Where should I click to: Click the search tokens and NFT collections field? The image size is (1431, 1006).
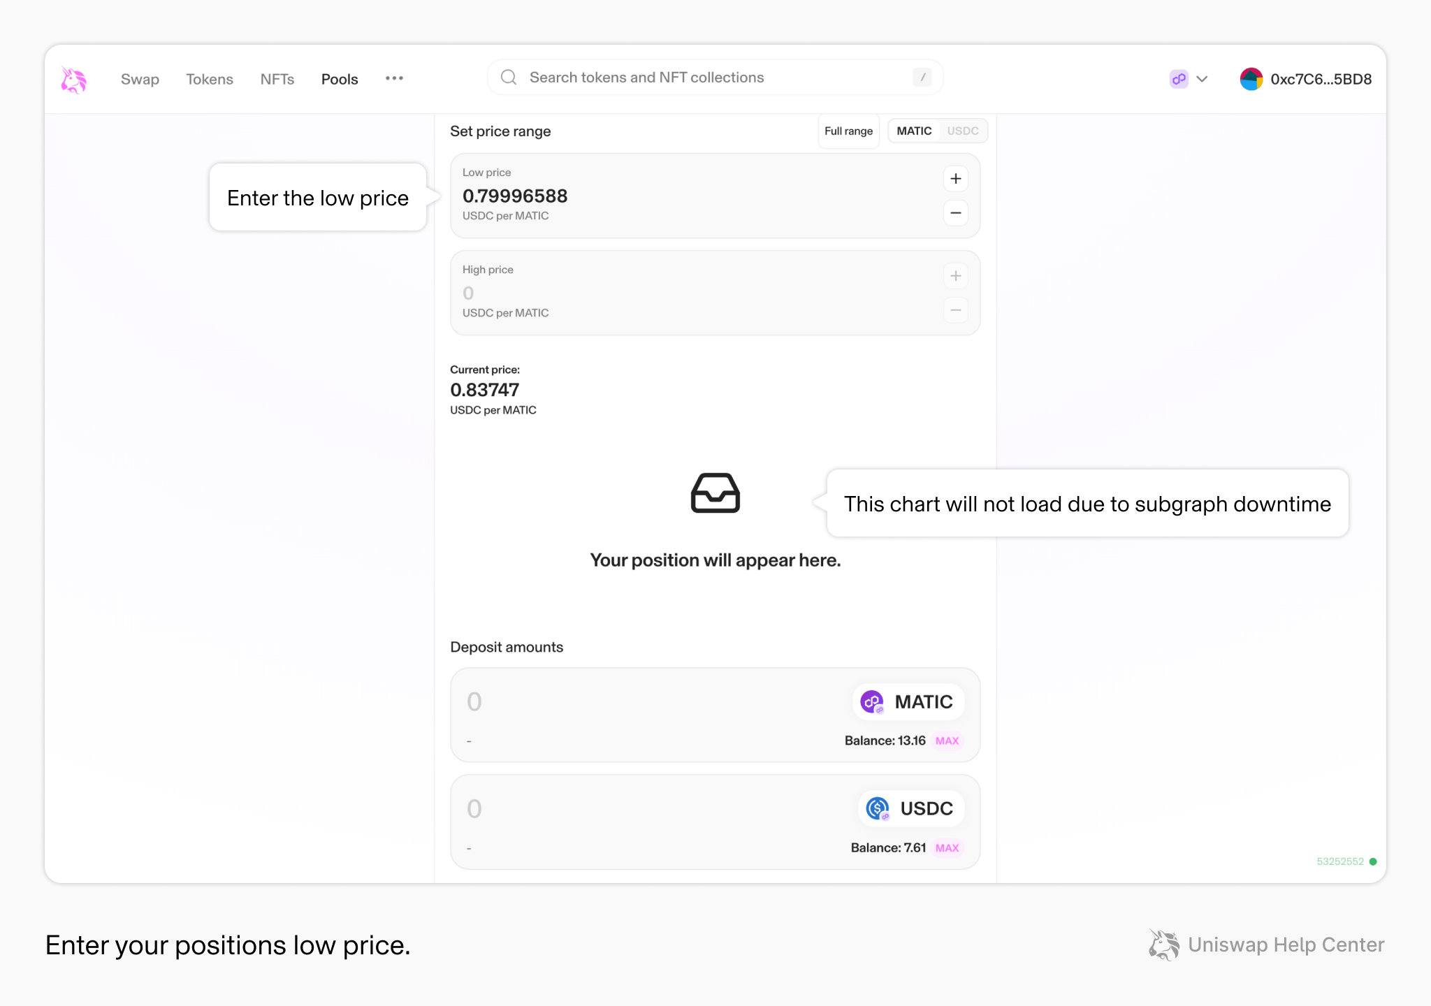(715, 78)
